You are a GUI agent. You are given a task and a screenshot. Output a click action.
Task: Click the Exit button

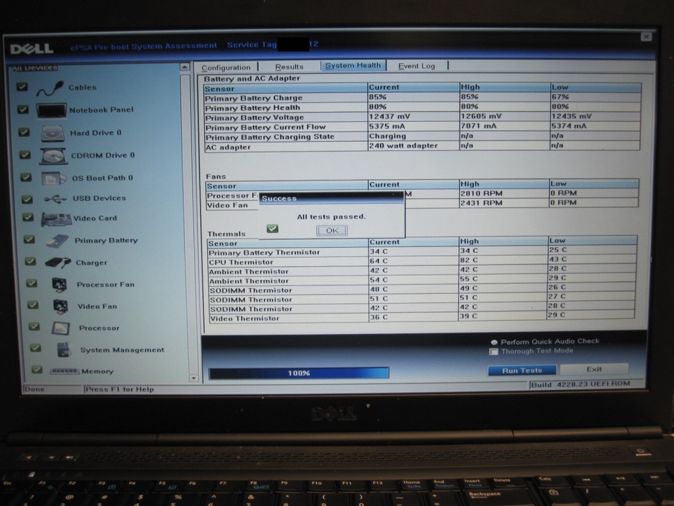pos(594,369)
